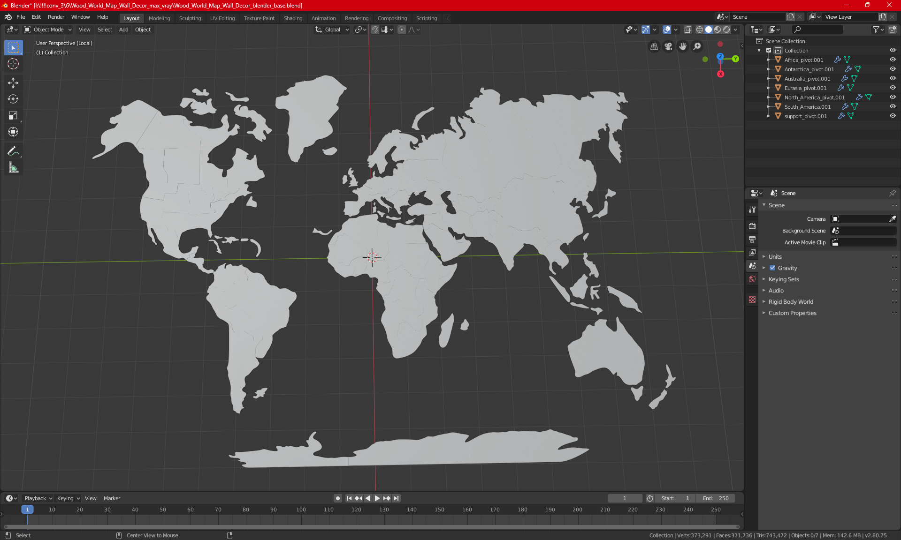Open the Global orientation dropdown
The height and width of the screenshot is (540, 901).
click(332, 30)
